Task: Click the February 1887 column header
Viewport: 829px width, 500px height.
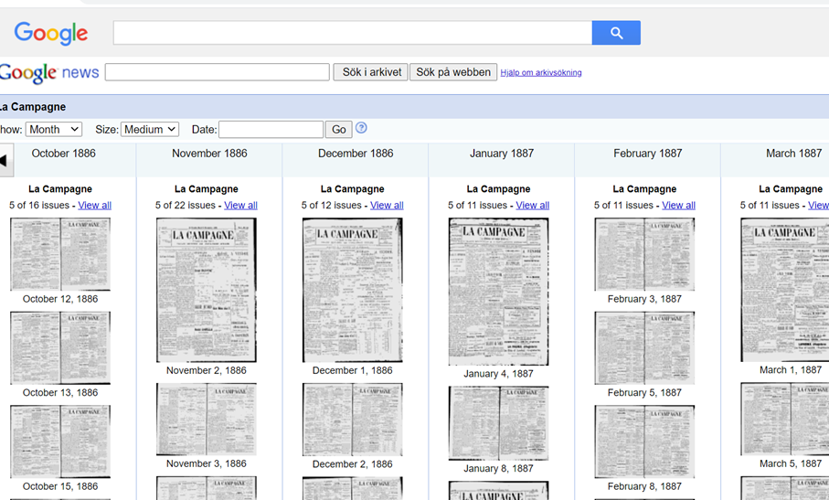Action: (x=648, y=154)
